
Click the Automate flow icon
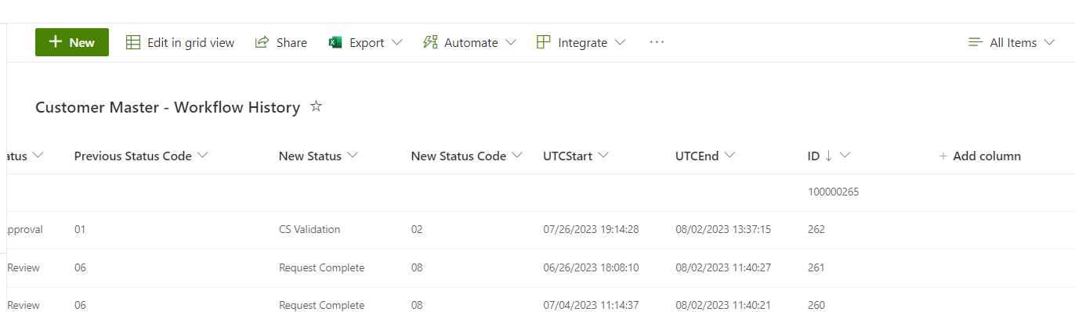430,42
